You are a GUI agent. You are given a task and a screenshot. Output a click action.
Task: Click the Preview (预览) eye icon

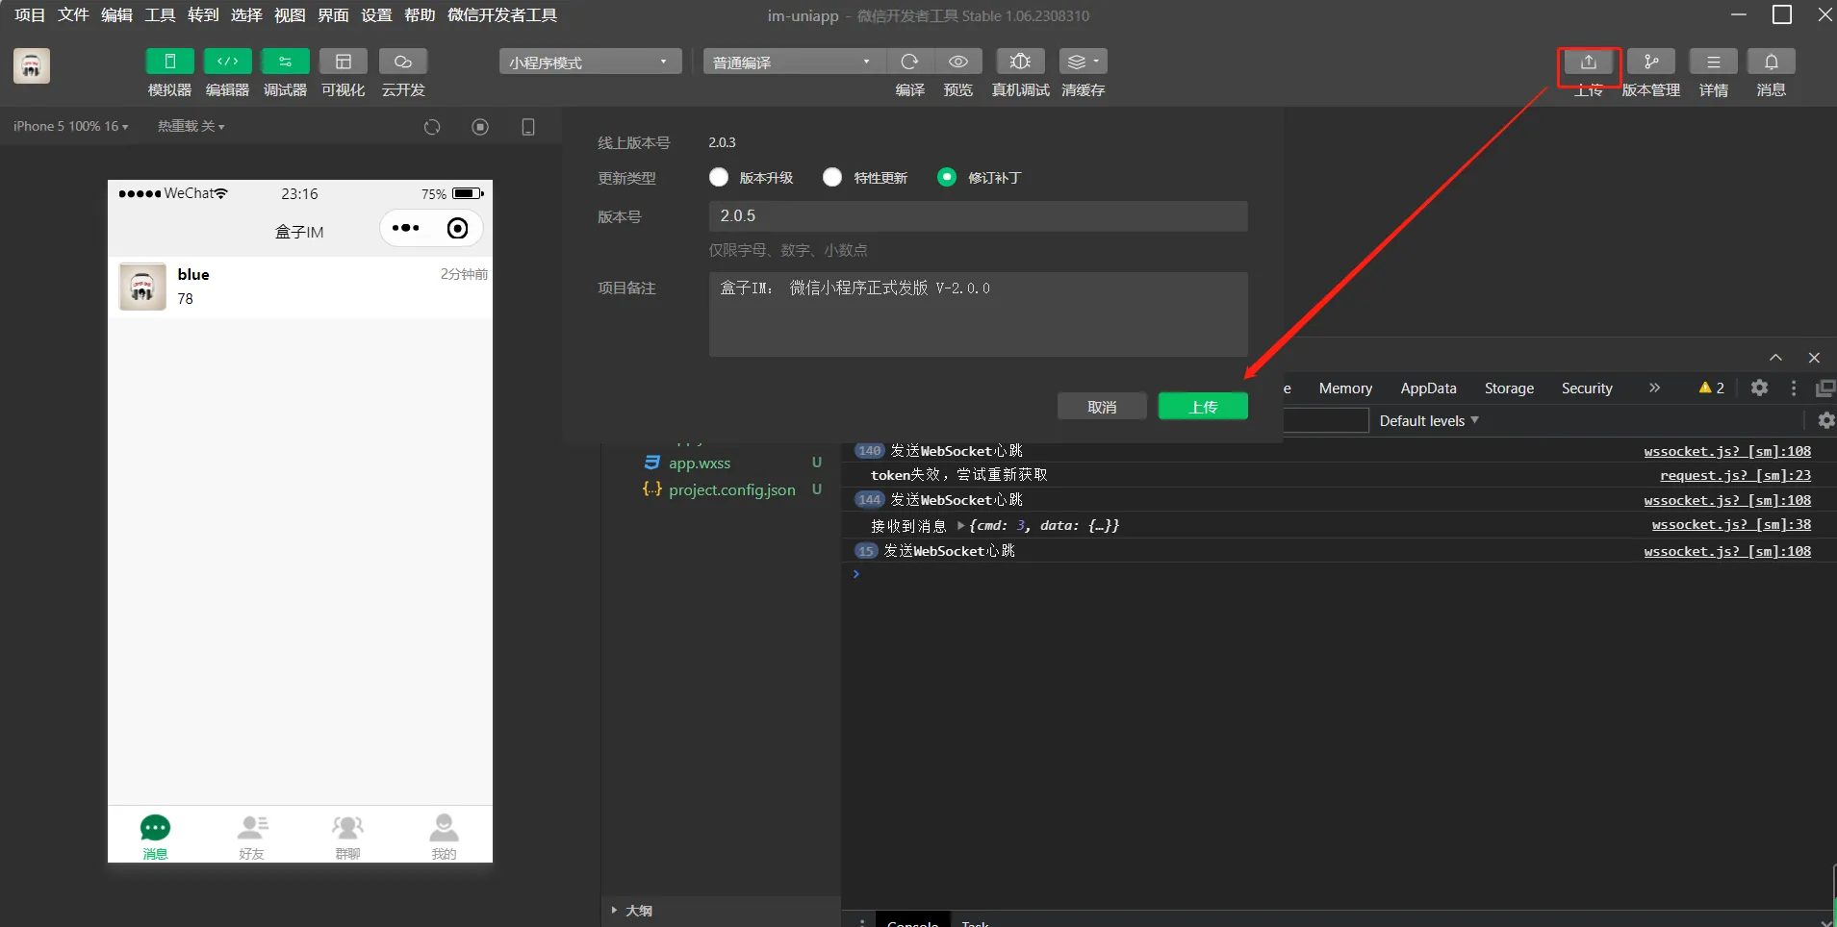click(x=957, y=63)
